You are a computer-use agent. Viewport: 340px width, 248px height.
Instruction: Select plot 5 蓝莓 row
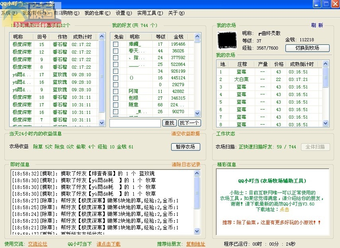(270, 102)
